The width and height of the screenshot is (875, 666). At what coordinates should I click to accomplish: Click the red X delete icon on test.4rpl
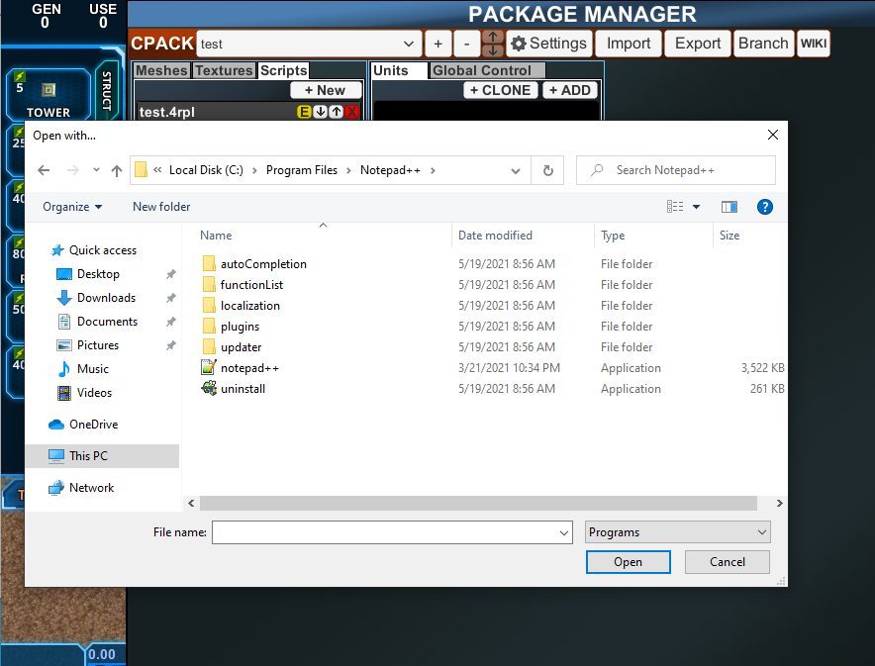coord(351,112)
